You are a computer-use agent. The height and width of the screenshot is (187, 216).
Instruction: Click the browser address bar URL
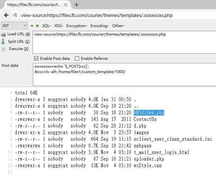pos(97,15)
